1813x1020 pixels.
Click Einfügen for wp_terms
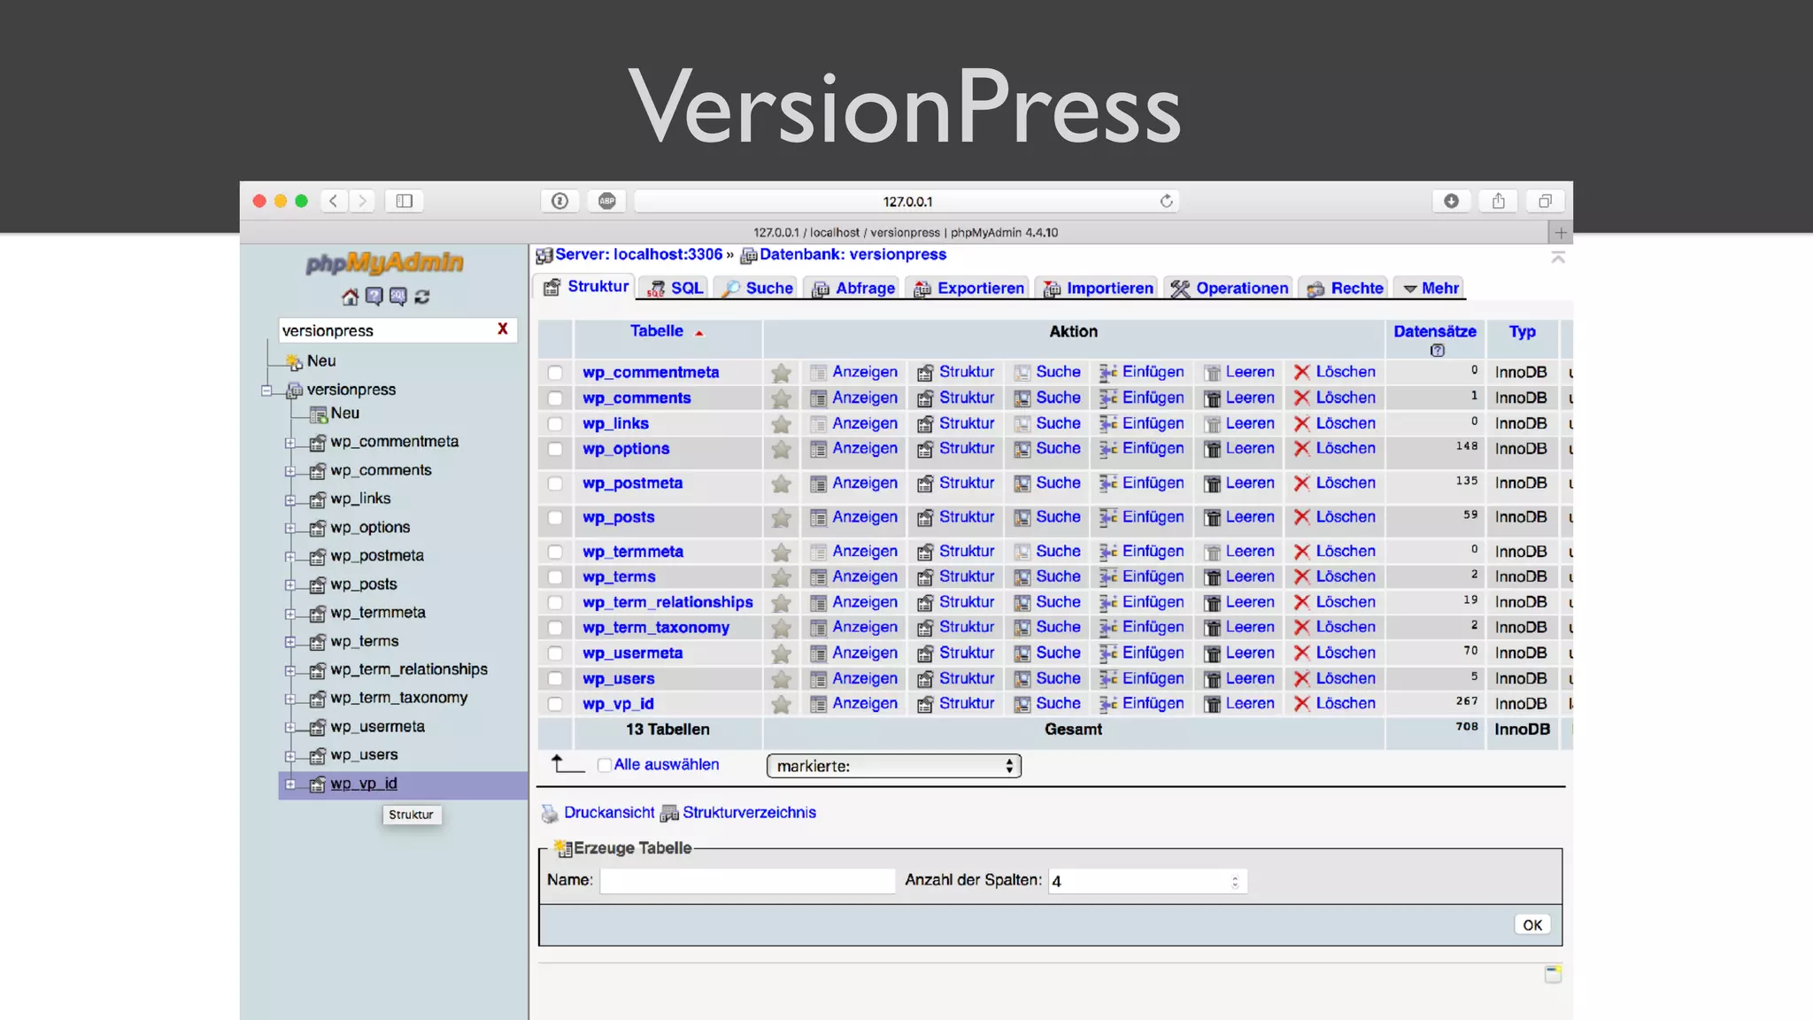pos(1142,576)
